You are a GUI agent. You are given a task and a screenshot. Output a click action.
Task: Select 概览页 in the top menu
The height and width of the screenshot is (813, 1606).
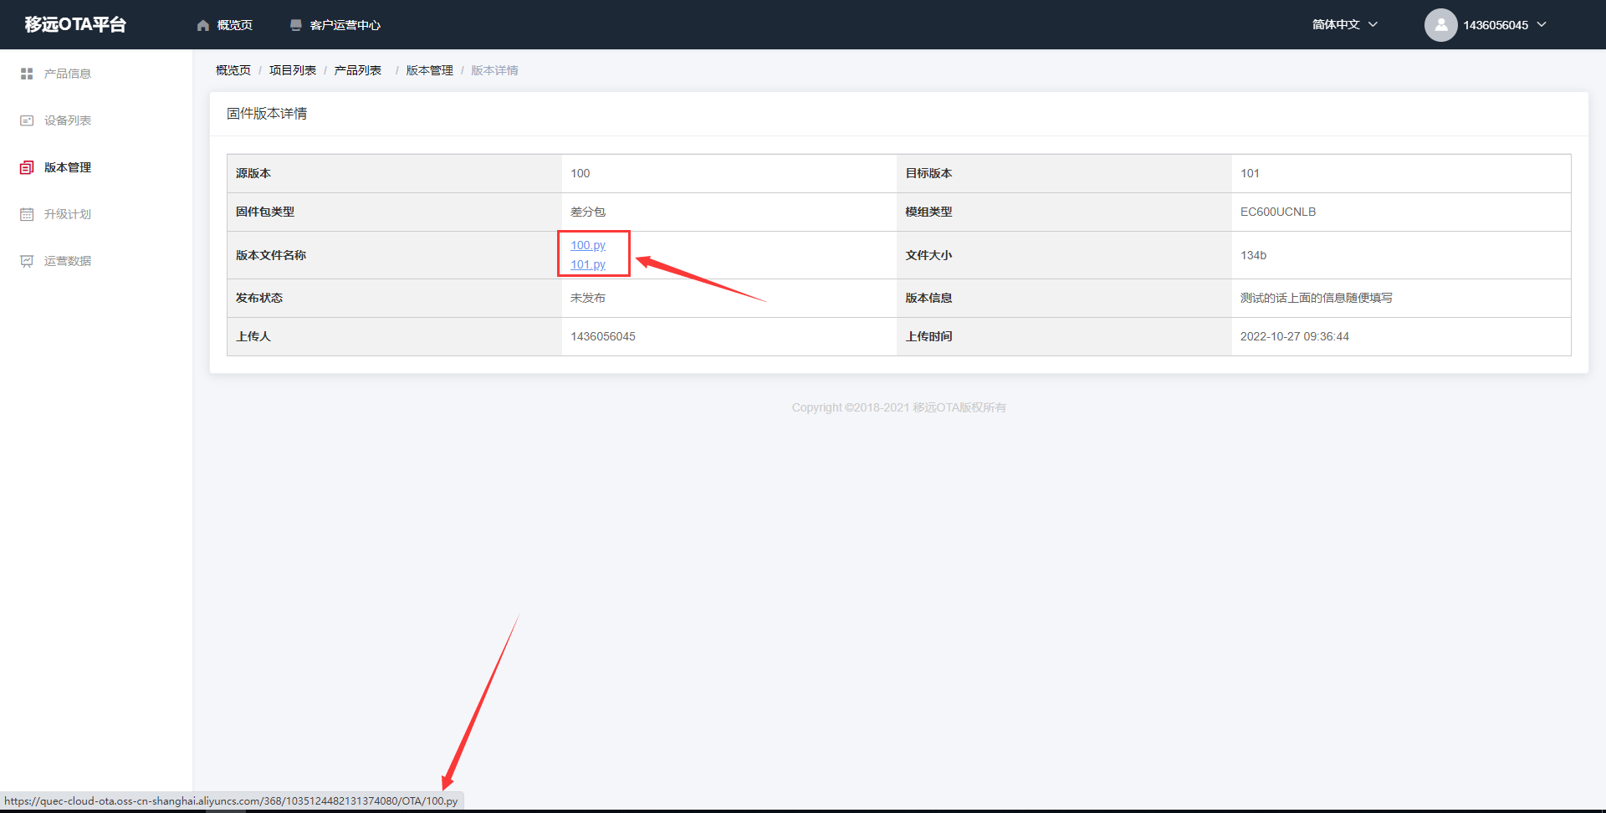(234, 24)
